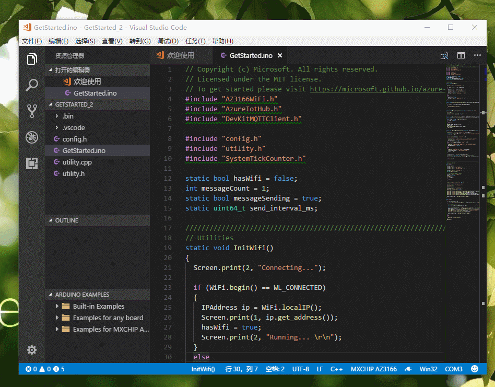This screenshot has width=495, height=387.
Task: Open the 调试 menu
Action: (x=167, y=41)
